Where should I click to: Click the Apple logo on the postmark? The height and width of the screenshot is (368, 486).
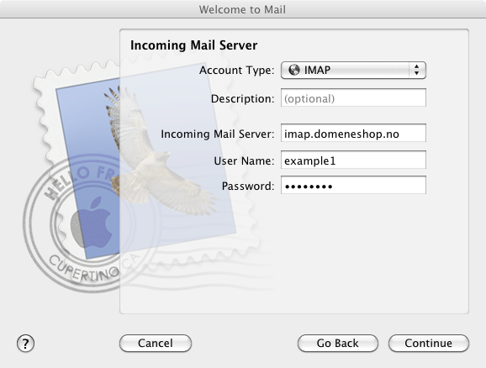(x=92, y=223)
